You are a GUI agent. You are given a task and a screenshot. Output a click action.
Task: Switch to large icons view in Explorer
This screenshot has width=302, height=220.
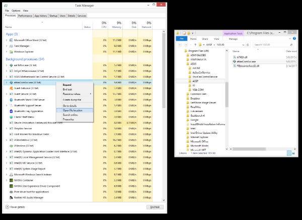(294, 153)
